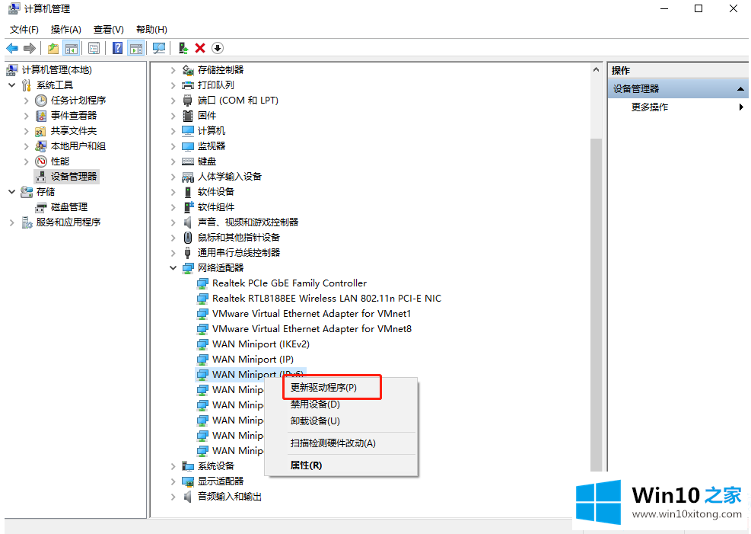Image resolution: width=751 pixels, height=534 pixels.
Task: Click the 鼠标和其他指针设备 mouse icon
Action: pyautogui.click(x=188, y=238)
